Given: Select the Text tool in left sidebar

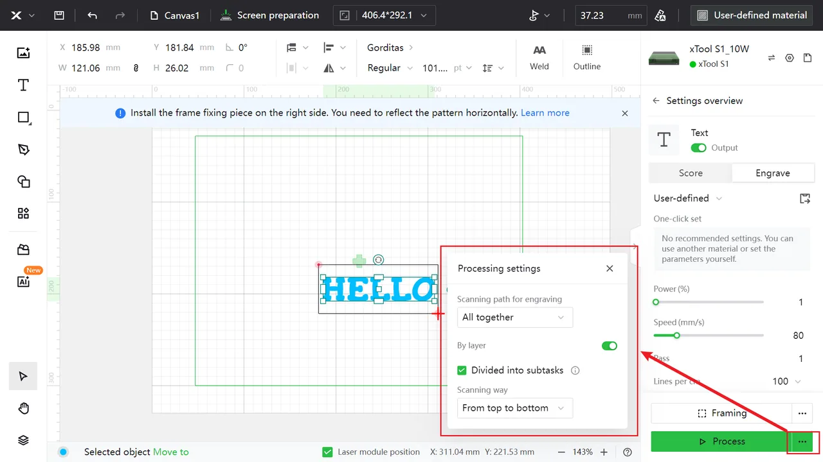Looking at the screenshot, I should tap(23, 85).
